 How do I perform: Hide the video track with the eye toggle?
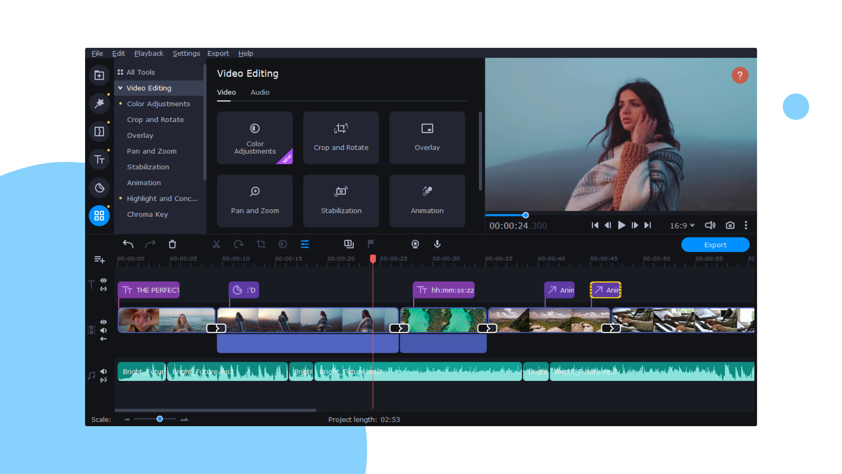tap(103, 321)
